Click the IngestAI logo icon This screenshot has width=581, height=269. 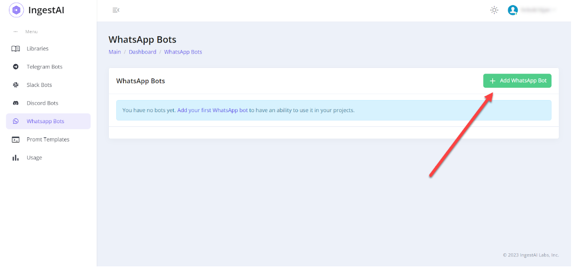[x=16, y=10]
